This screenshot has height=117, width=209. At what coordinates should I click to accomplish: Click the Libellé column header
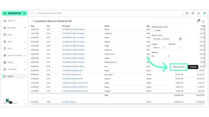pos(107,26)
